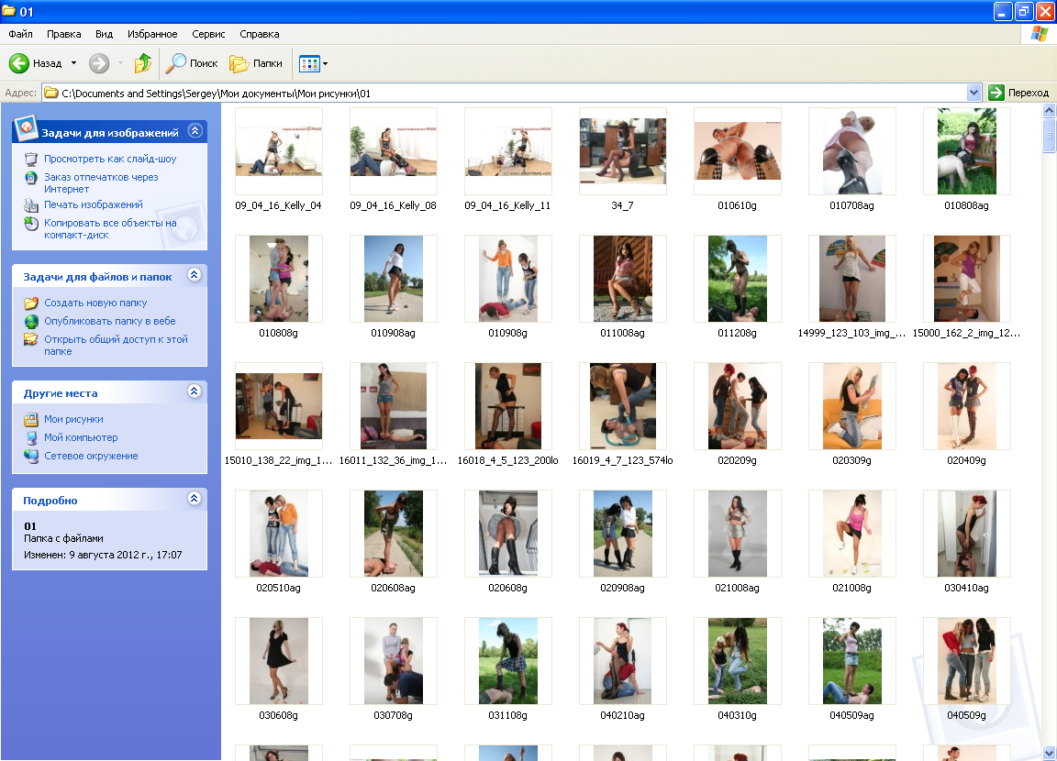Click the Views mode toolbar icon
Screen dimensions: 1057x761
308,64
